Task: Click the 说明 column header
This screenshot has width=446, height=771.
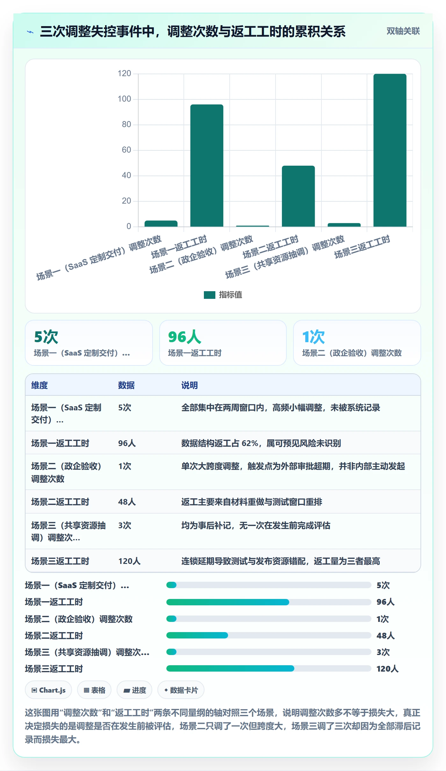Action: point(190,385)
